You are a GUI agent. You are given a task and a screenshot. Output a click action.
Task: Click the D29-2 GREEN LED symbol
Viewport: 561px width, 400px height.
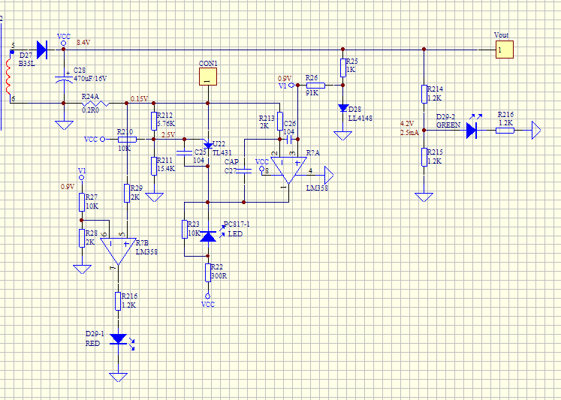[x=472, y=131]
